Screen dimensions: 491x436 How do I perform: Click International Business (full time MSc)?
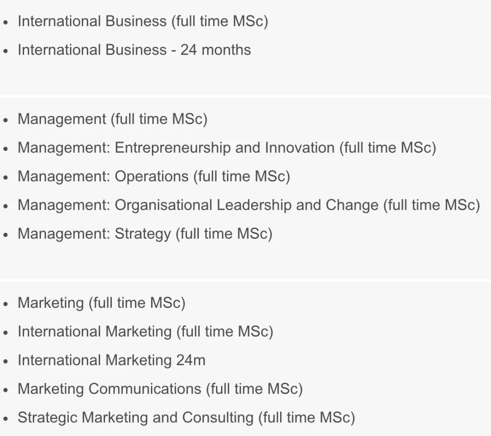[143, 21]
